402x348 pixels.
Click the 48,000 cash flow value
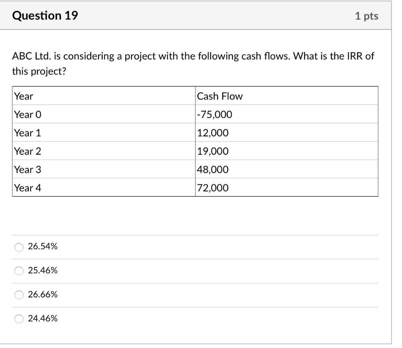click(x=212, y=170)
